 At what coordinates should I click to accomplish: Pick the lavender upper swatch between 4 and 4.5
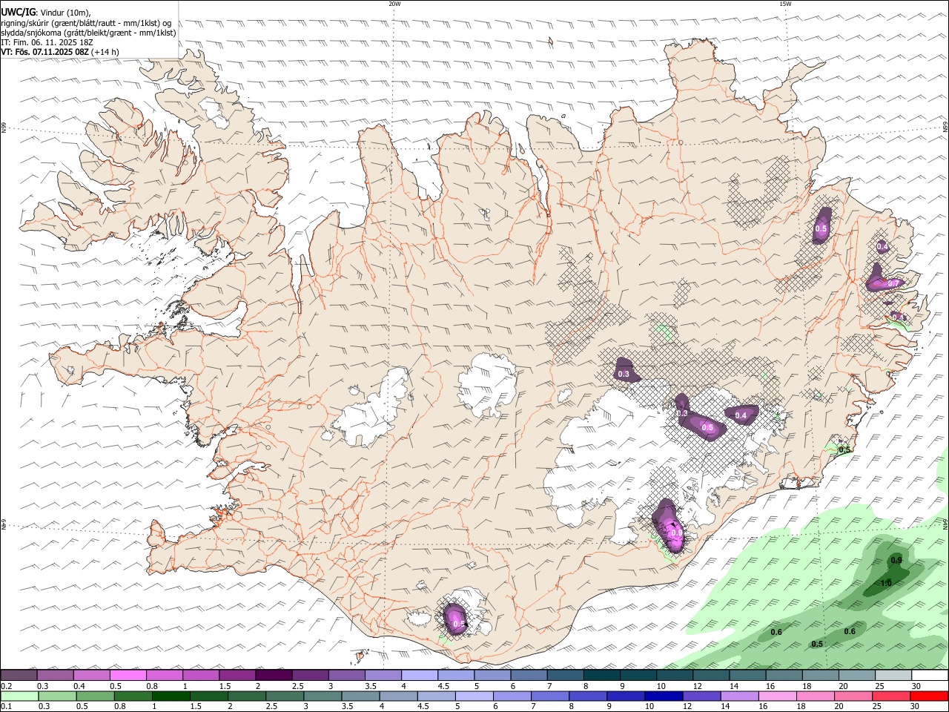420,675
